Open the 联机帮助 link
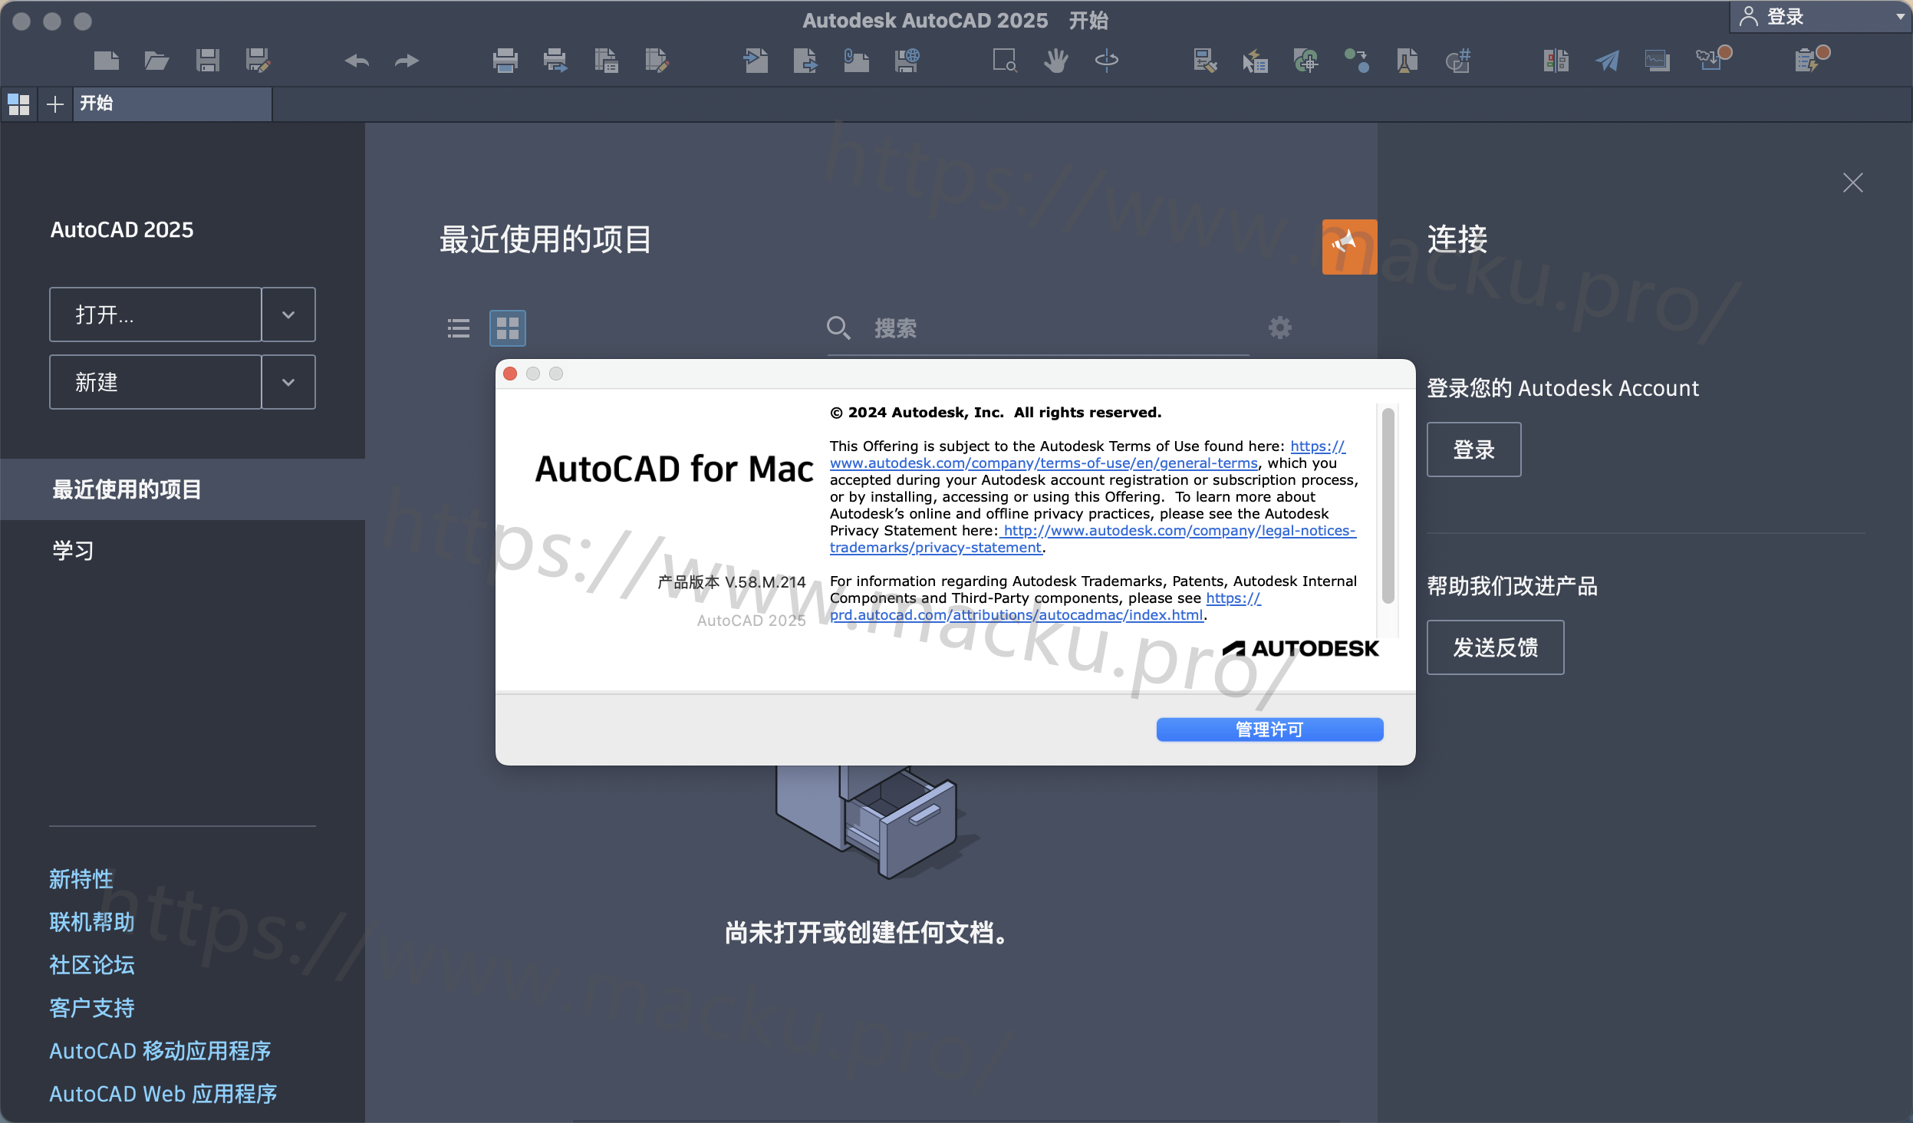 coord(92,922)
